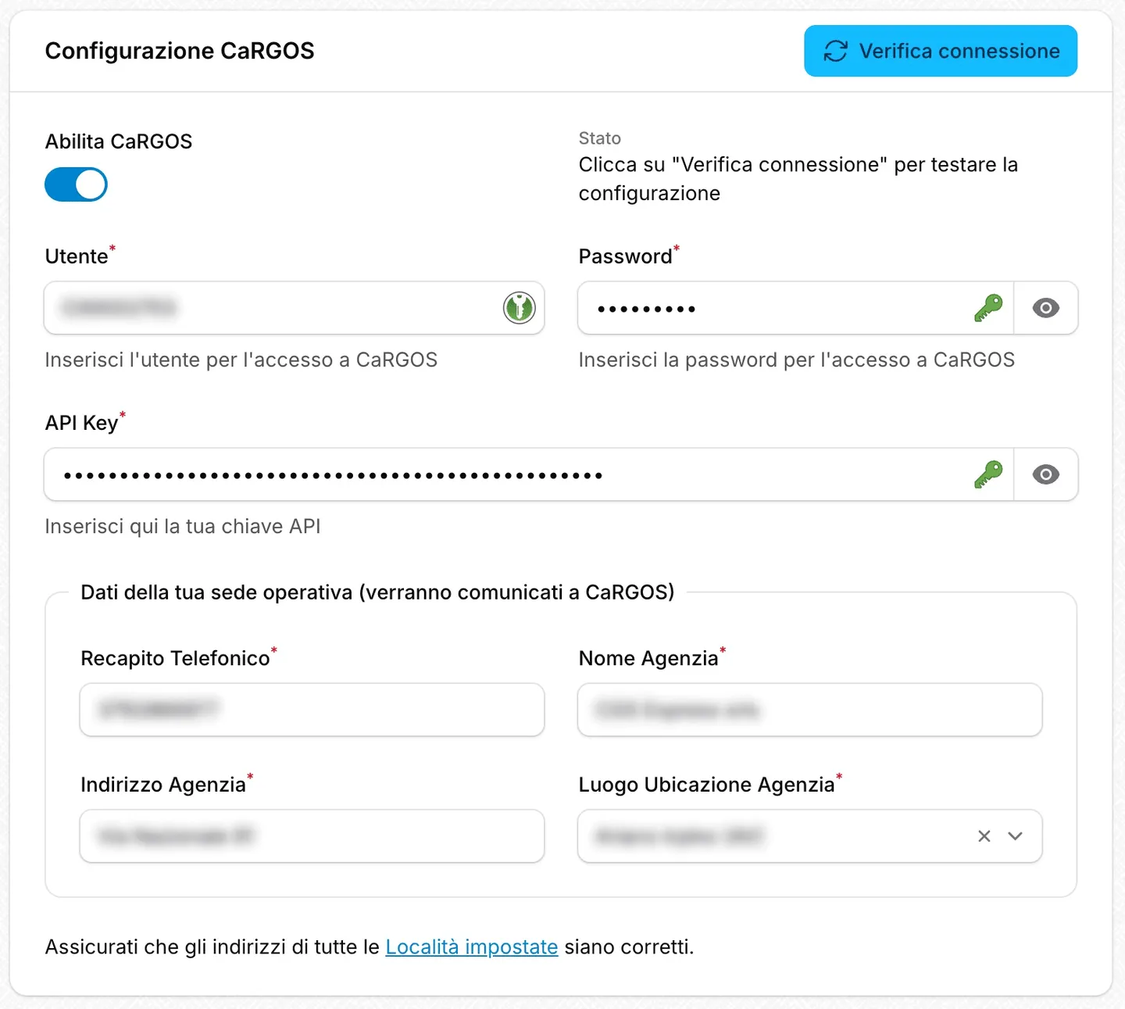This screenshot has width=1125, height=1009.
Task: Clear the Luogo Ubicazione Agenzia selection
Action: pos(984,836)
